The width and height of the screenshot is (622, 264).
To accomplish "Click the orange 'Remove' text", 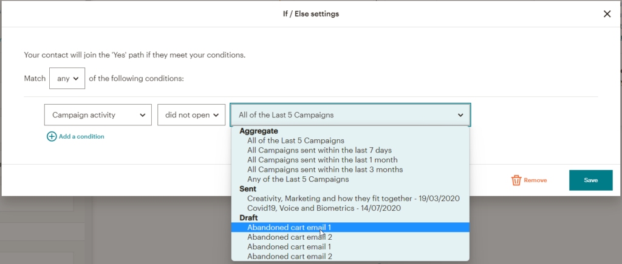I will 535,180.
